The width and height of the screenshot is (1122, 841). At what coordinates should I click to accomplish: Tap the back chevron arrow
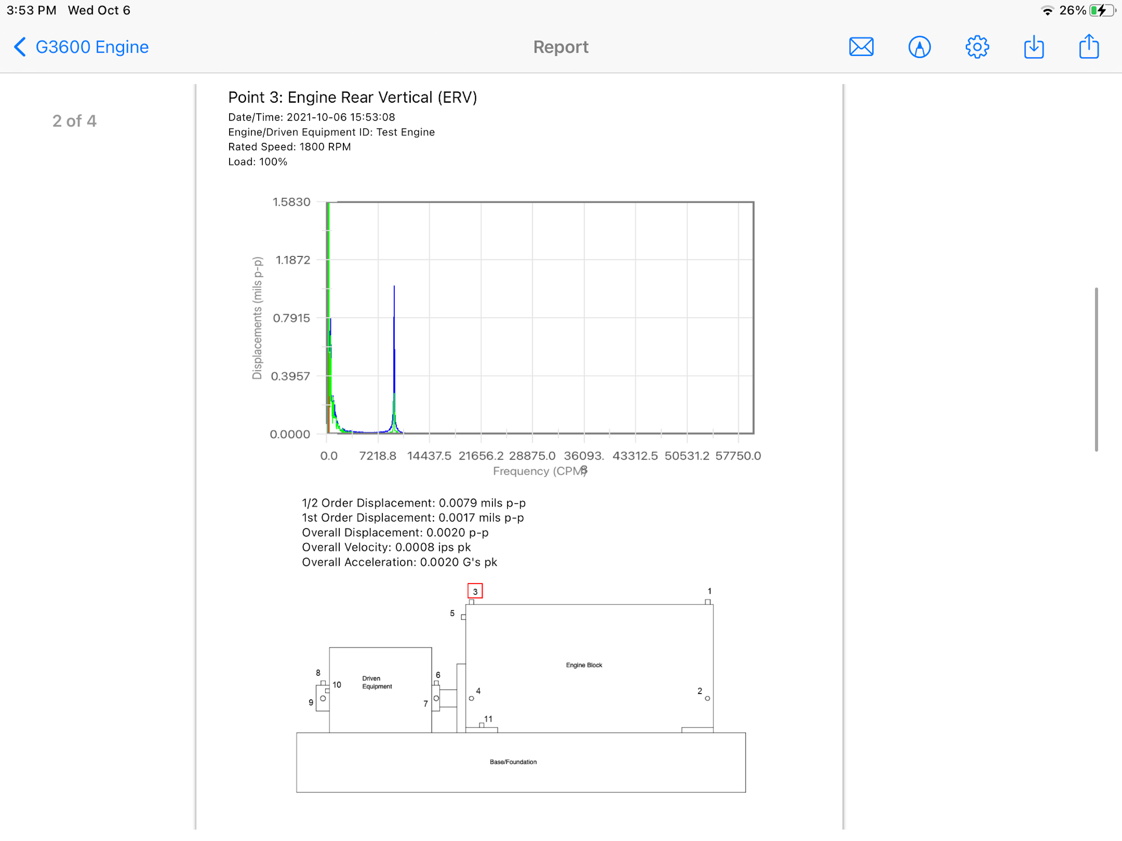point(19,47)
